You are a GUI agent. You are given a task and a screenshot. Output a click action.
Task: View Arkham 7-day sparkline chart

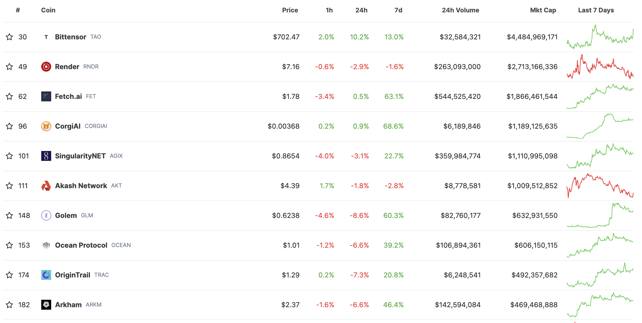pyautogui.click(x=600, y=305)
